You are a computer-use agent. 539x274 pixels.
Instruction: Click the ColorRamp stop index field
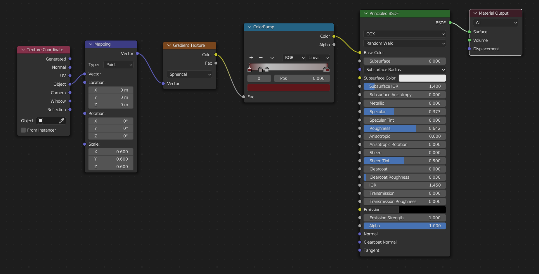(259, 78)
